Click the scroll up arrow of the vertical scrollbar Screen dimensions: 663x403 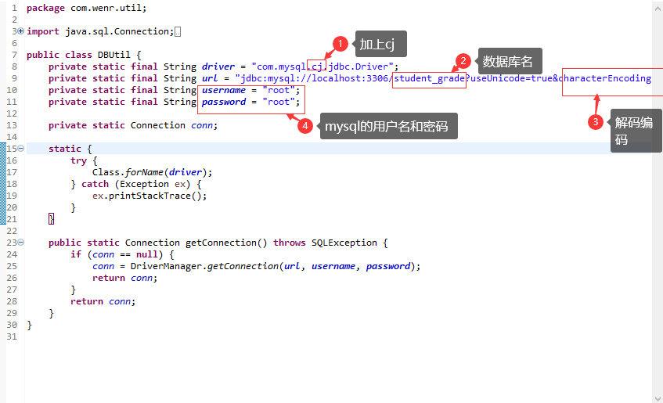[x=658, y=9]
